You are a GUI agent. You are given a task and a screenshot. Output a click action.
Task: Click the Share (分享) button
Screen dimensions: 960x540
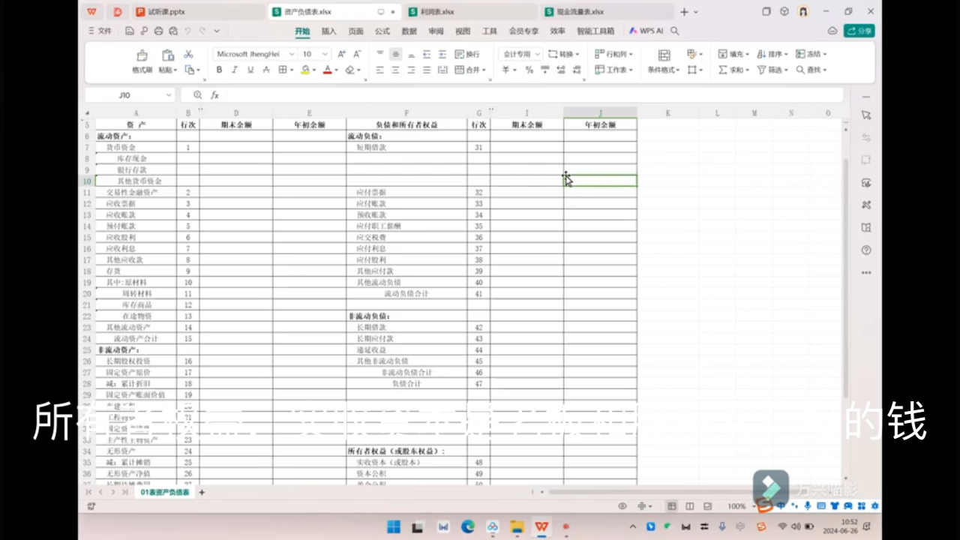click(x=859, y=31)
